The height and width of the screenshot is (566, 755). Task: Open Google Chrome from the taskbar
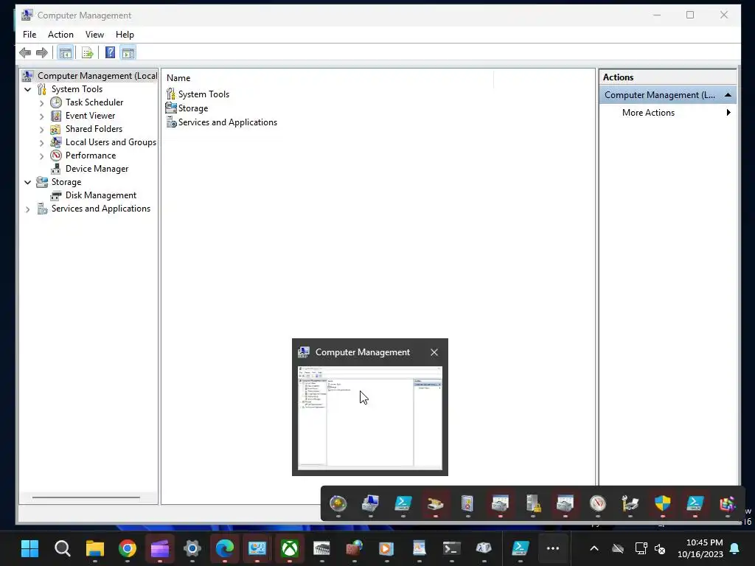(x=127, y=548)
